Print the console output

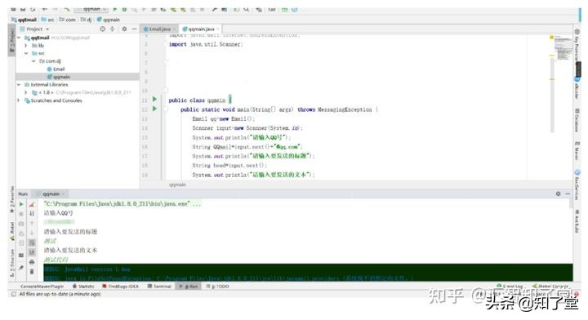click(x=32, y=262)
